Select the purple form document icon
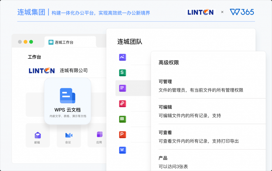Image resolution: width=272 pixels, height=171 pixels. [x=122, y=88]
